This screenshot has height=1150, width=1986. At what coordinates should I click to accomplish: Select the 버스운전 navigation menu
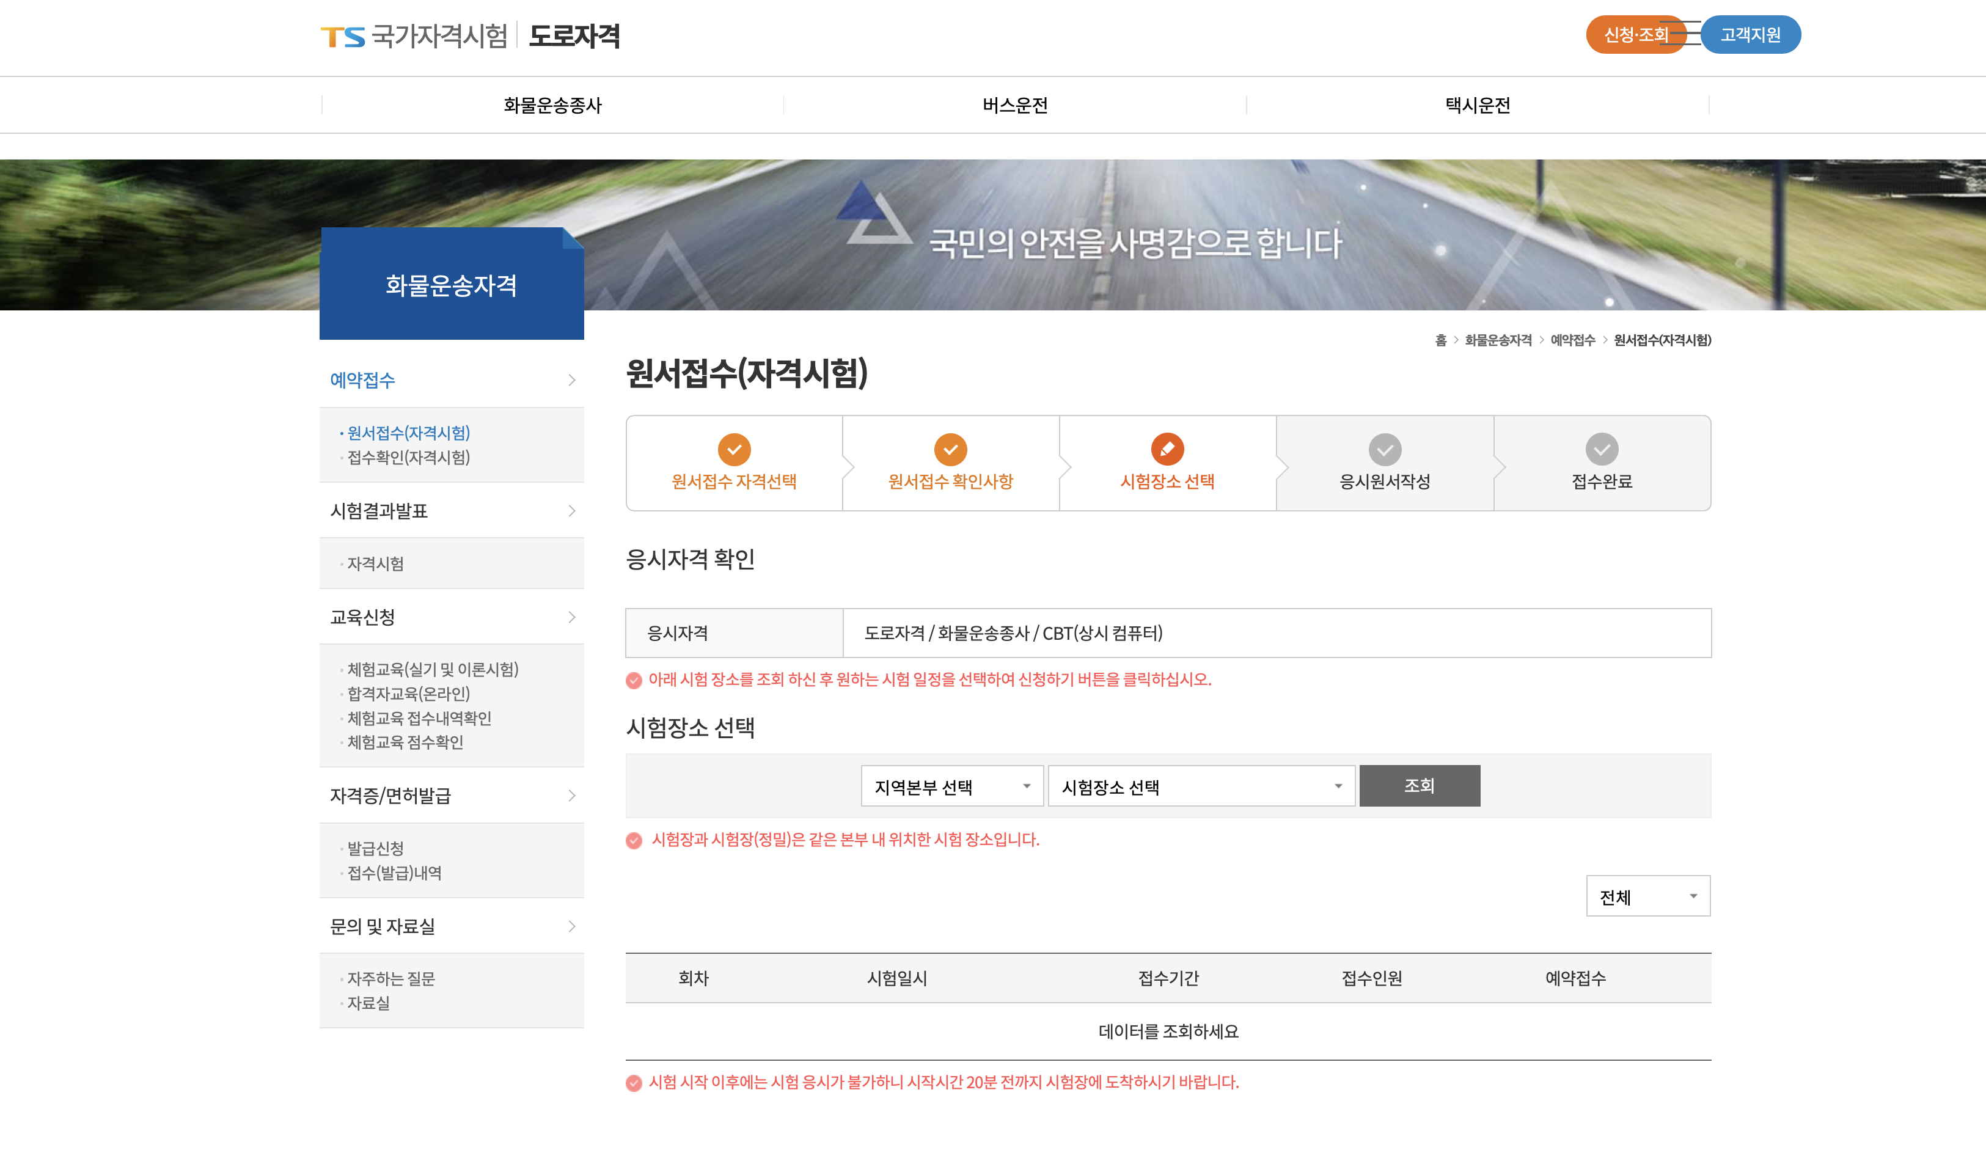[x=1015, y=105]
